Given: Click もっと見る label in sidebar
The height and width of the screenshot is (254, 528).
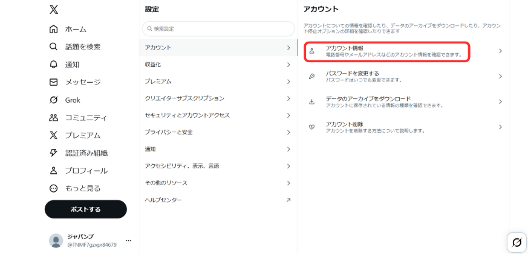Looking at the screenshot, I should [83, 188].
